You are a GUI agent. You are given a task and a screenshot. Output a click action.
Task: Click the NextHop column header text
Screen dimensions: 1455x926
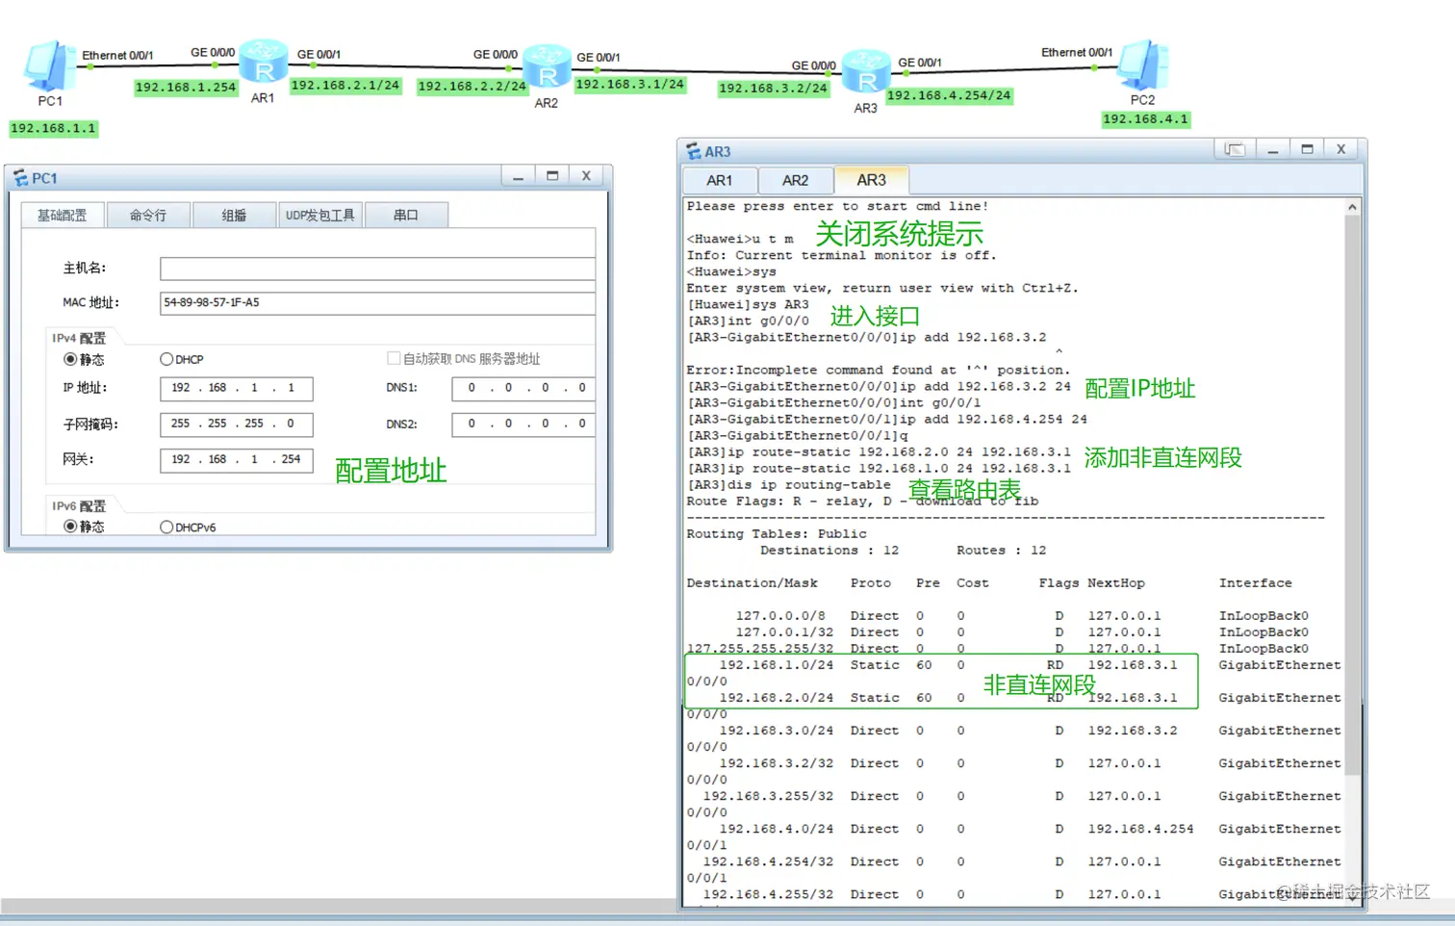point(1116,583)
